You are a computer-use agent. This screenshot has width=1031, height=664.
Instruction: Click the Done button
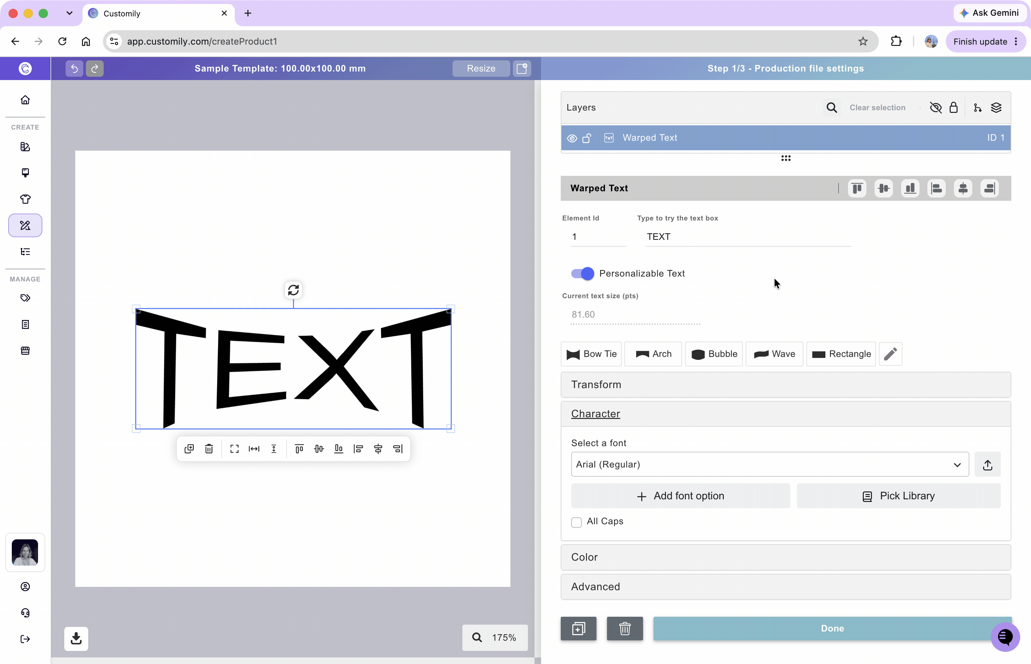coord(832,629)
